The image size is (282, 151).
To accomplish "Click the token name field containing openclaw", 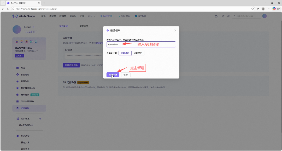I will click(141, 45).
